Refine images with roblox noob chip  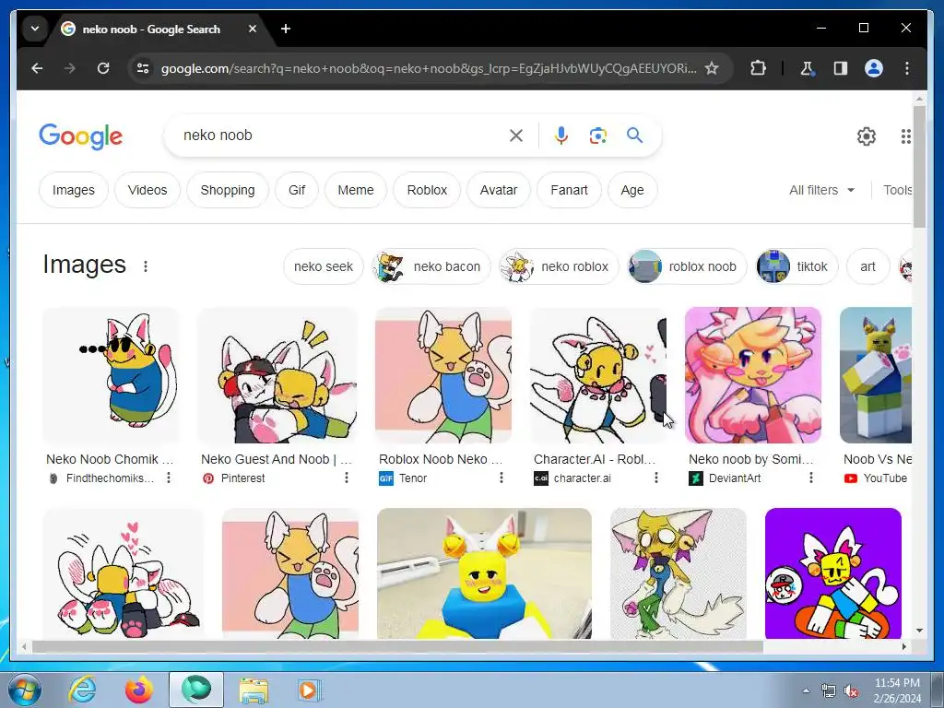687,266
